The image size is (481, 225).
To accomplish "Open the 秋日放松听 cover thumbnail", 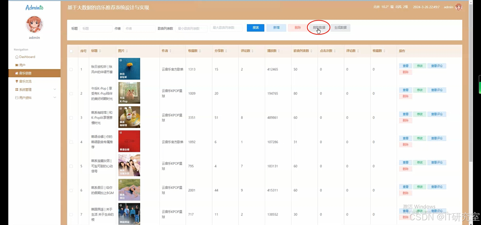I will (129, 69).
